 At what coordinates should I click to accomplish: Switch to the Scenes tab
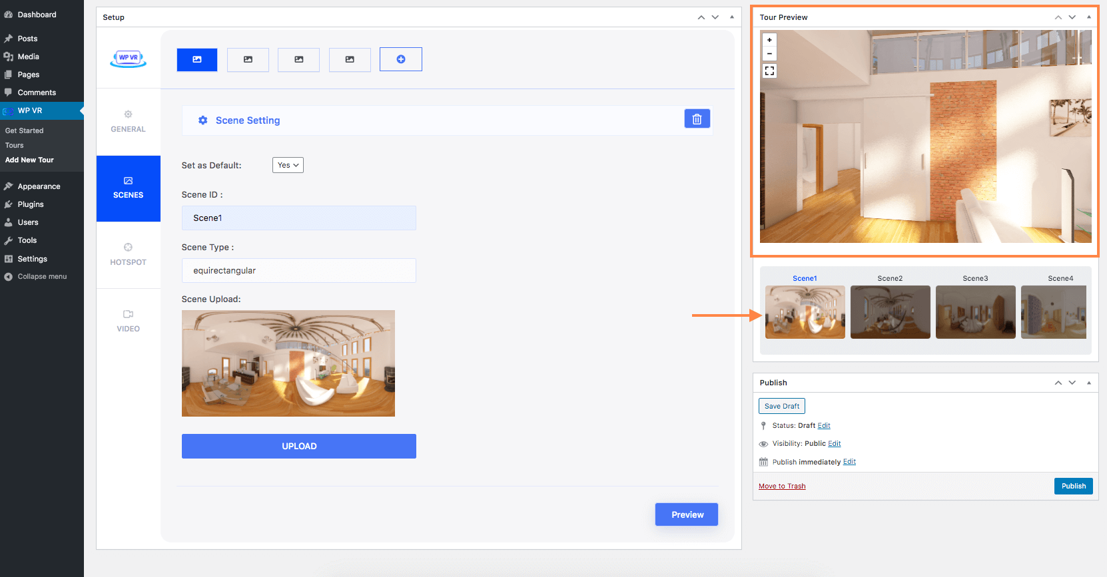pos(128,188)
